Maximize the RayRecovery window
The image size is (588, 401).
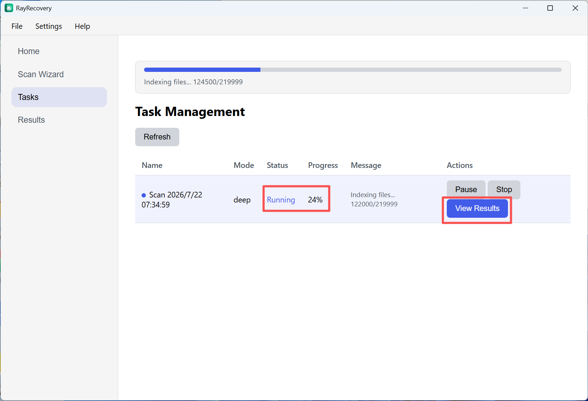click(550, 8)
